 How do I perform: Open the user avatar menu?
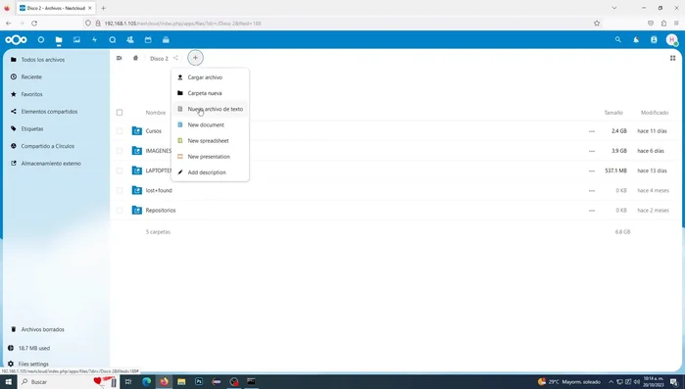(x=672, y=40)
